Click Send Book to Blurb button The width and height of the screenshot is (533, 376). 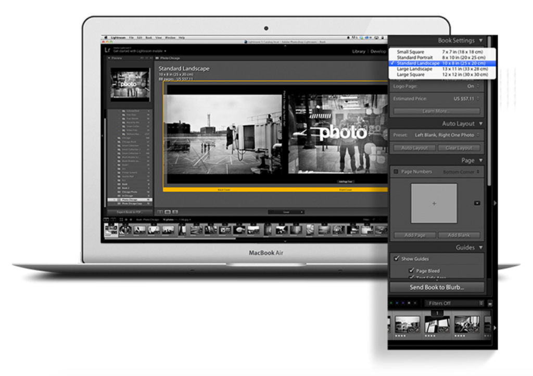(x=437, y=288)
